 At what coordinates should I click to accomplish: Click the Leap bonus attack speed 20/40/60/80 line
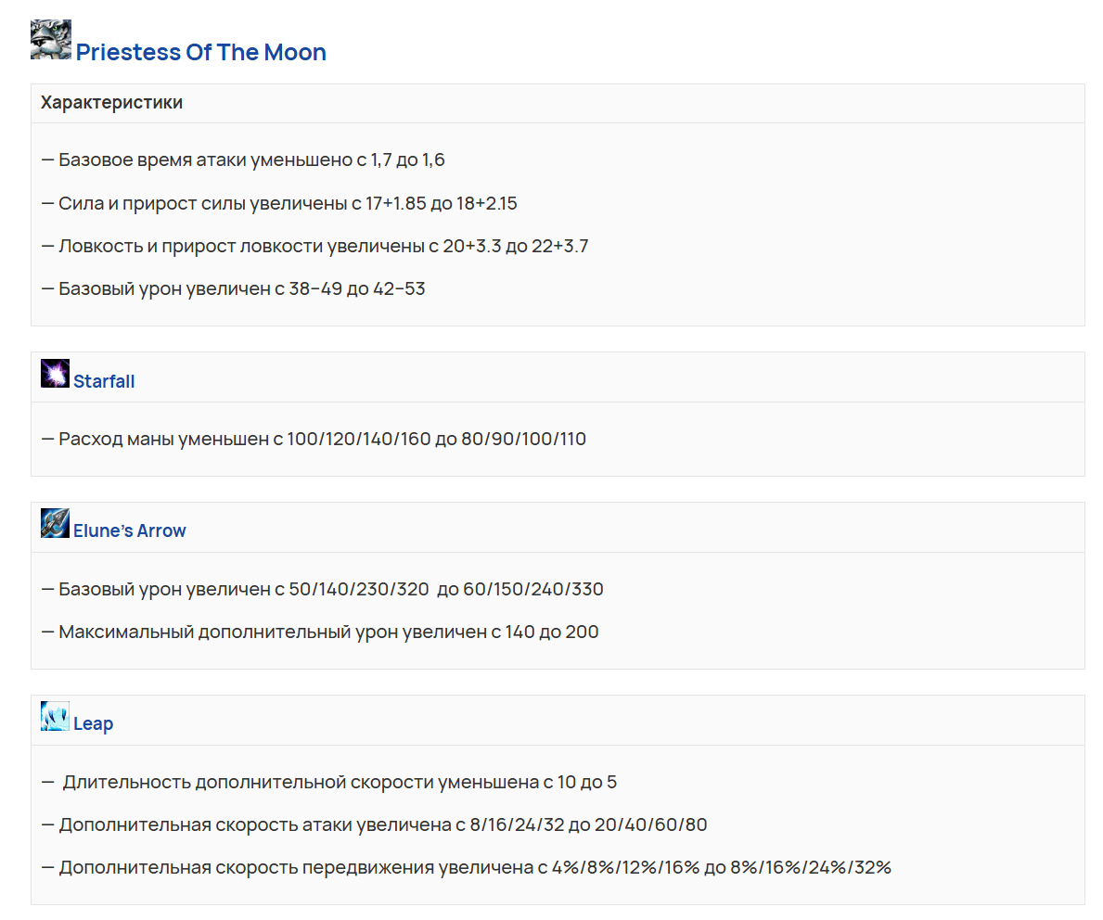click(x=375, y=825)
